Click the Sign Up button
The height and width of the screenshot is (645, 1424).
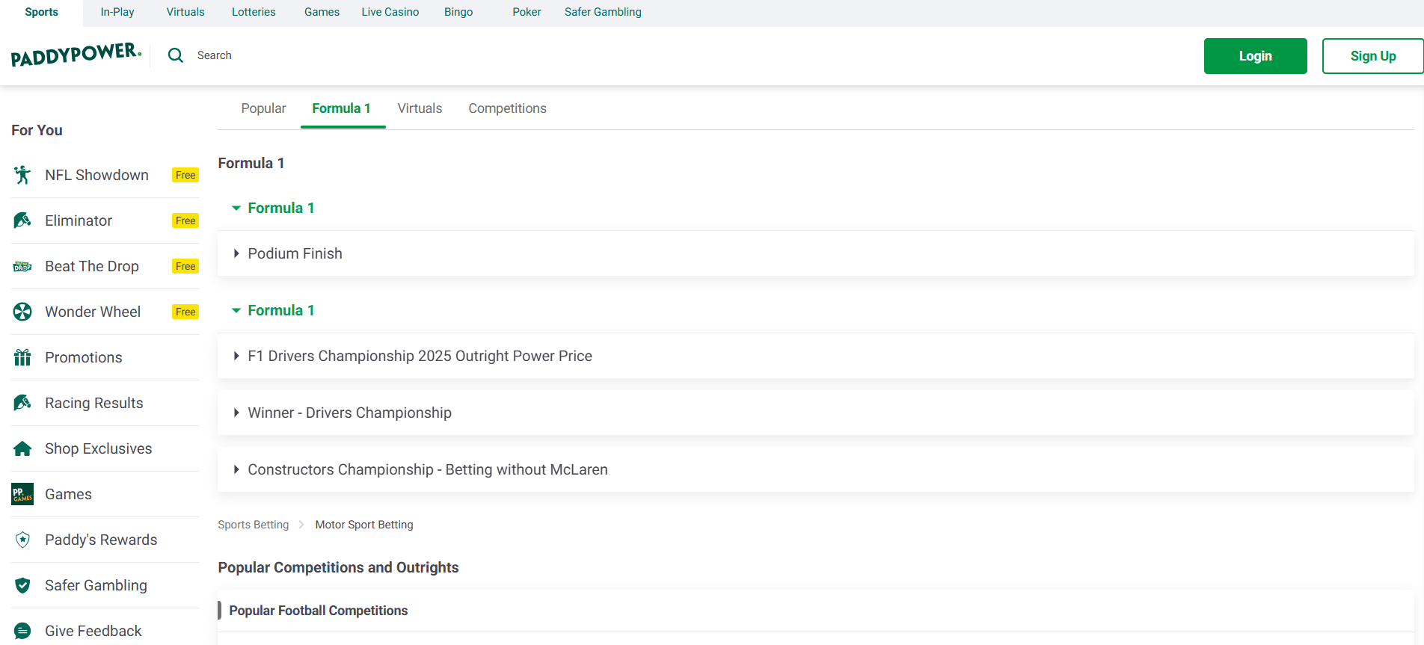pyautogui.click(x=1372, y=56)
